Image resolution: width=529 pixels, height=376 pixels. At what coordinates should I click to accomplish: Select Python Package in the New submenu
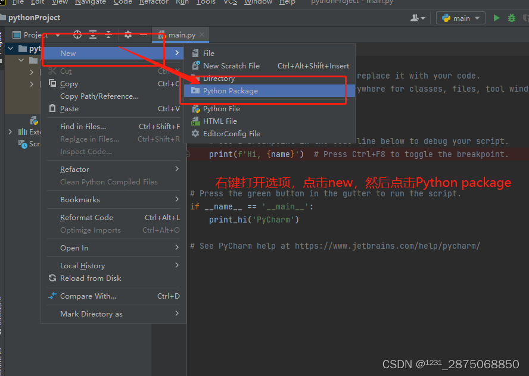pyautogui.click(x=269, y=90)
